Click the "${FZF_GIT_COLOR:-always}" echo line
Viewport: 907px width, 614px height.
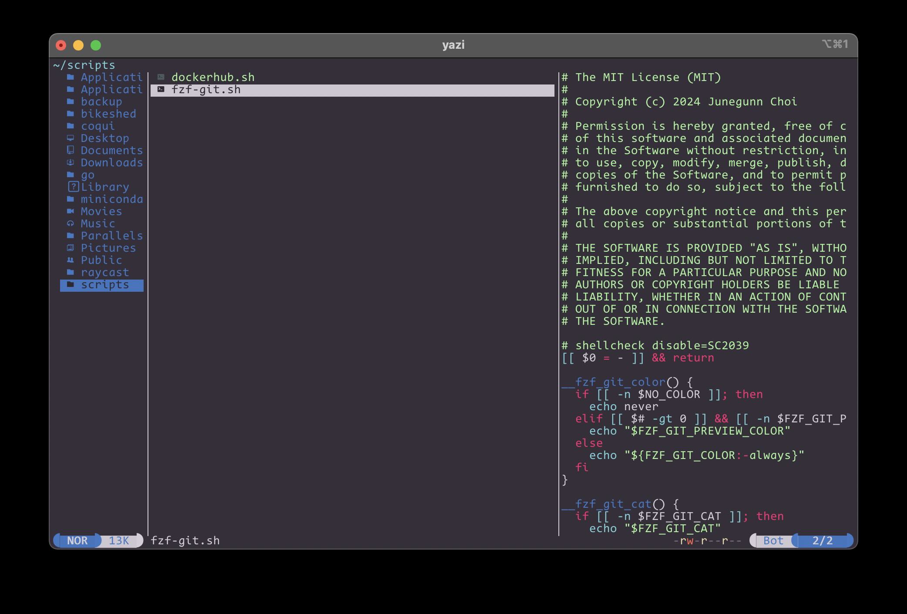click(697, 455)
